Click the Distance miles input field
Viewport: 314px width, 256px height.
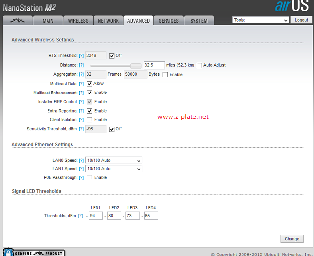(154, 65)
